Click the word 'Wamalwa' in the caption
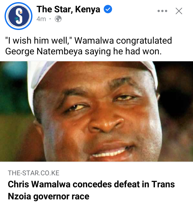 pyautogui.click(x=94, y=40)
